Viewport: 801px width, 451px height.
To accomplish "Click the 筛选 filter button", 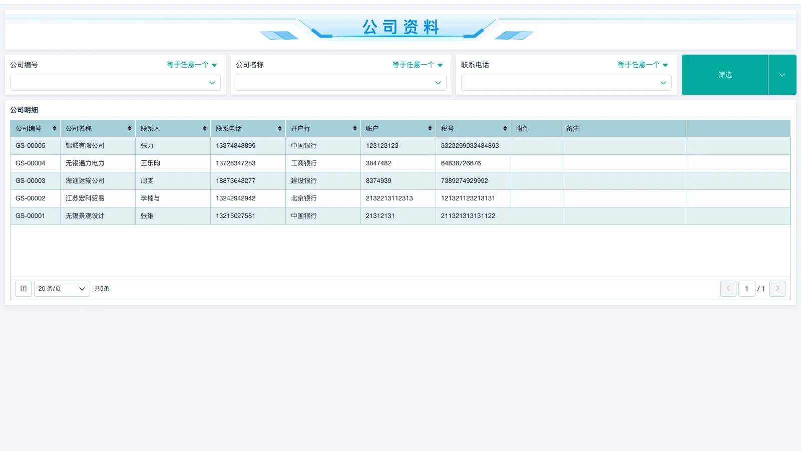I will coord(724,75).
